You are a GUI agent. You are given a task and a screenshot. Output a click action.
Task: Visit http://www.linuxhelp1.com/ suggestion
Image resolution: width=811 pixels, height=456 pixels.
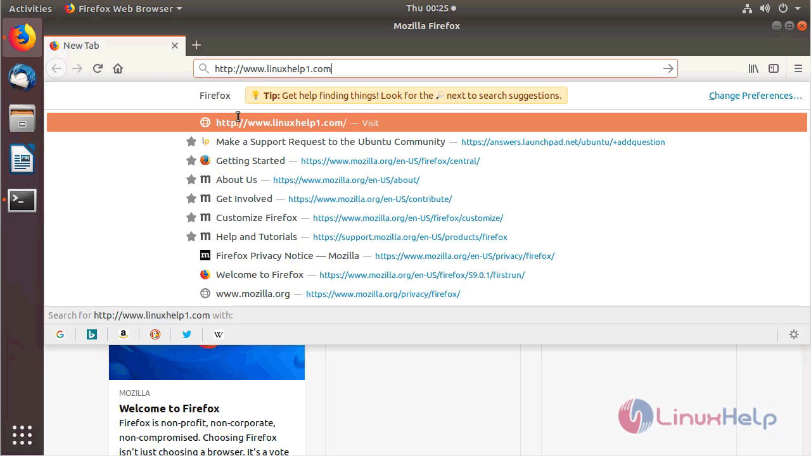click(x=427, y=122)
